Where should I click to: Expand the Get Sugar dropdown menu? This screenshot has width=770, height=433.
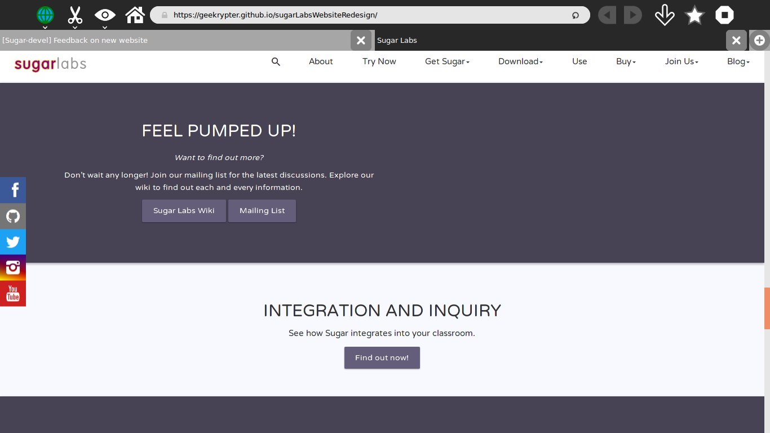point(447,61)
